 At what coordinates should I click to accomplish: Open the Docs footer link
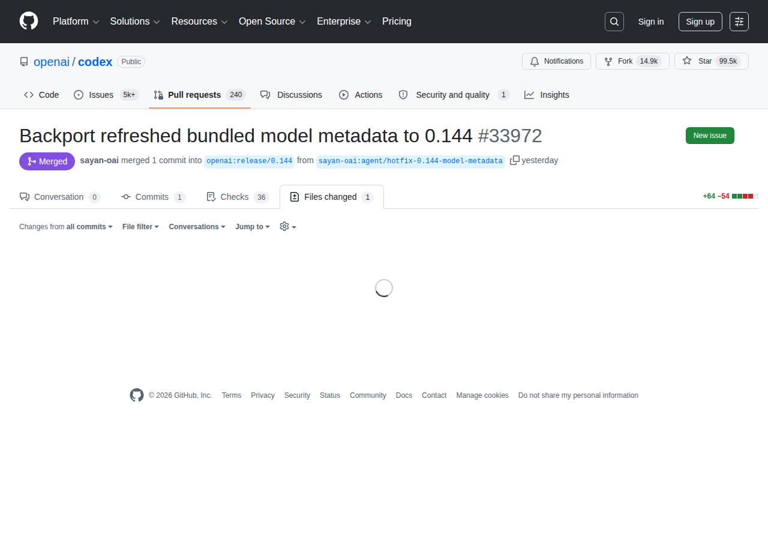click(x=404, y=395)
